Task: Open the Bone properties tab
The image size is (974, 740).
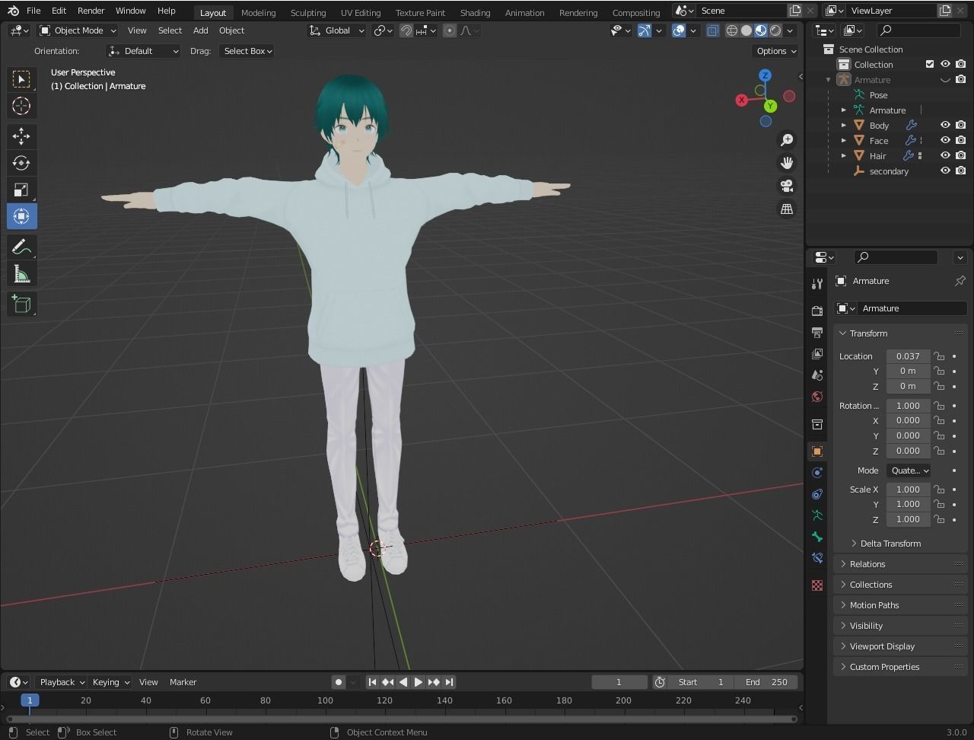Action: (x=817, y=537)
